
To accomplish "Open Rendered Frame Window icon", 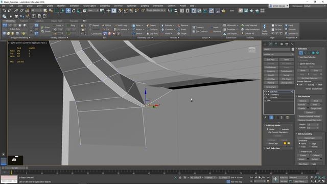I will coord(246,11).
